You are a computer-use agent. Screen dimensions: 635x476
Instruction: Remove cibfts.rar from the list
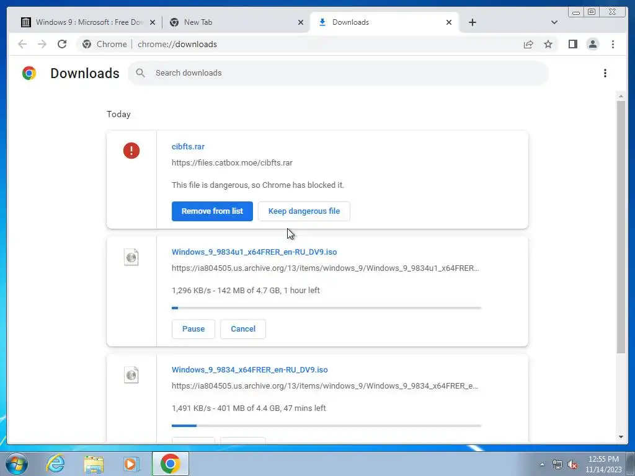pos(212,211)
